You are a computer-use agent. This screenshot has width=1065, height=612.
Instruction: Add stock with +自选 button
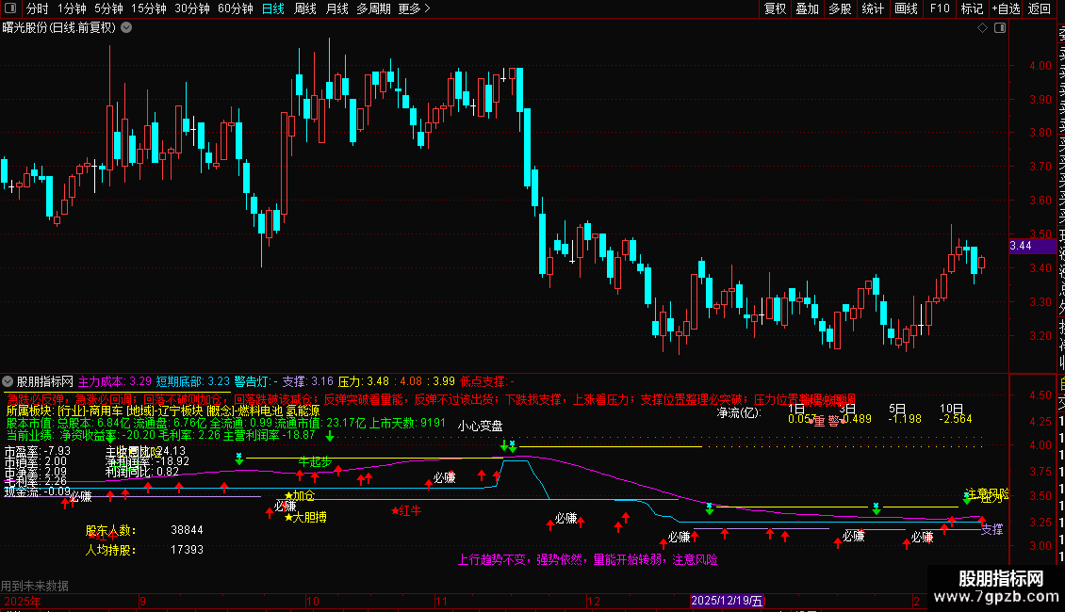pos(1006,8)
